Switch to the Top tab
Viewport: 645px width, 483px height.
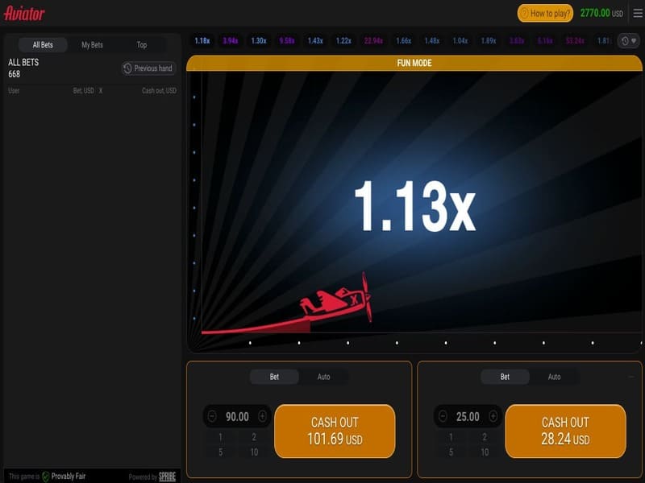coord(142,45)
